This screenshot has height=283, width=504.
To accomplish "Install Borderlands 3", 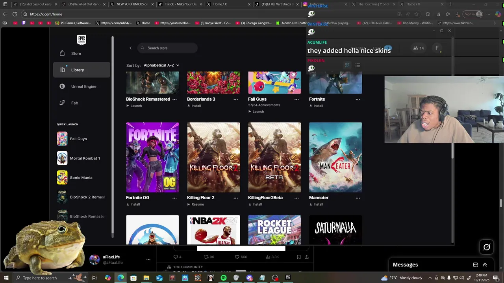I will tap(194, 106).
